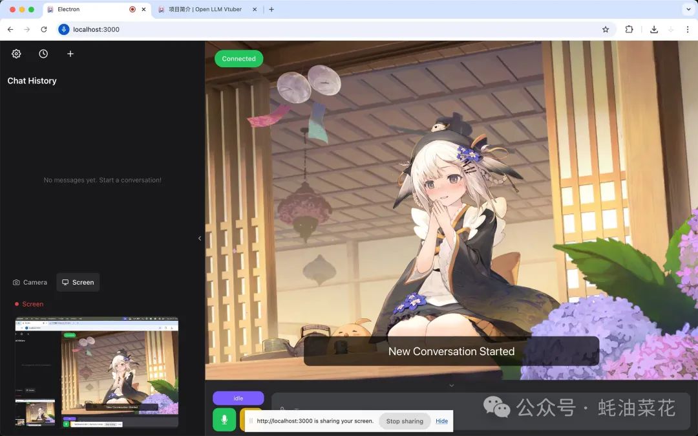
Task: Collapse the sidebar with the left chevron
Action: coord(200,238)
